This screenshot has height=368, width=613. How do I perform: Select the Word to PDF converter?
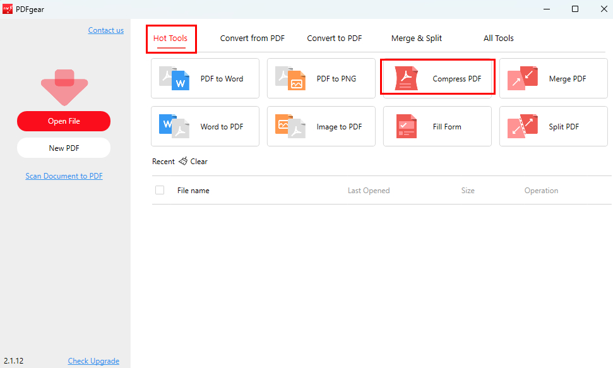coord(205,126)
